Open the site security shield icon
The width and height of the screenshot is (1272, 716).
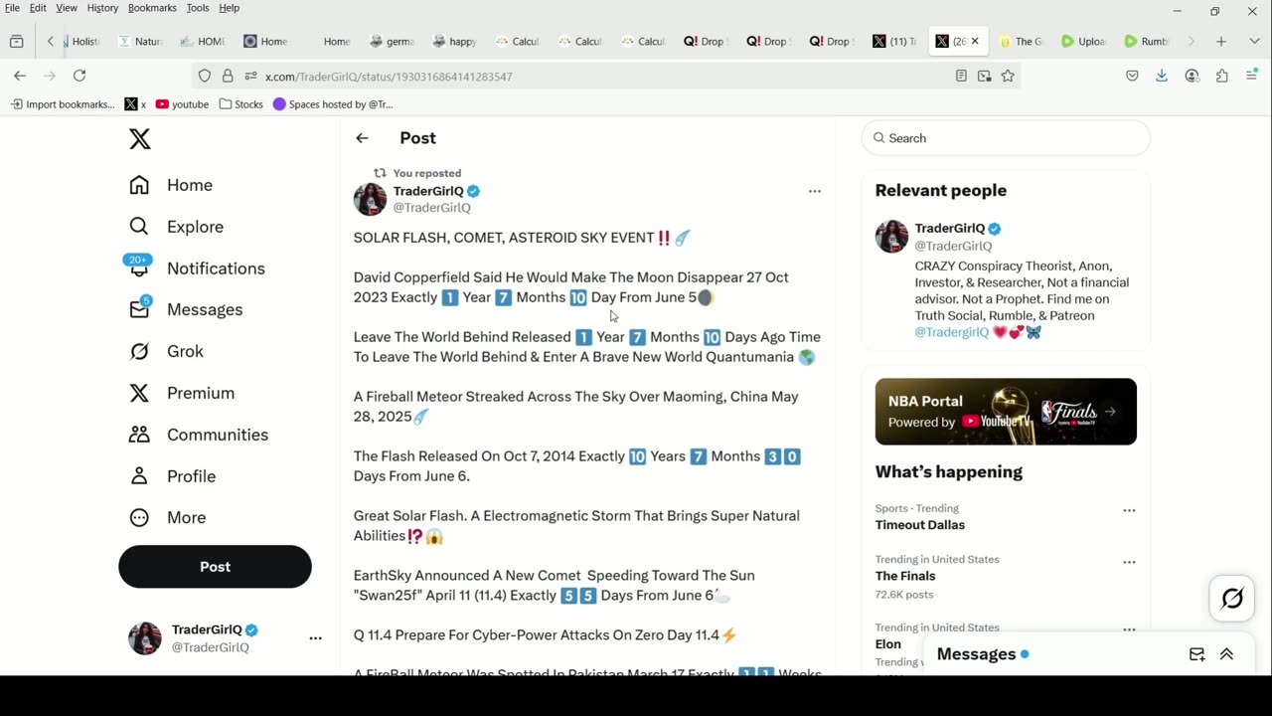205,76
